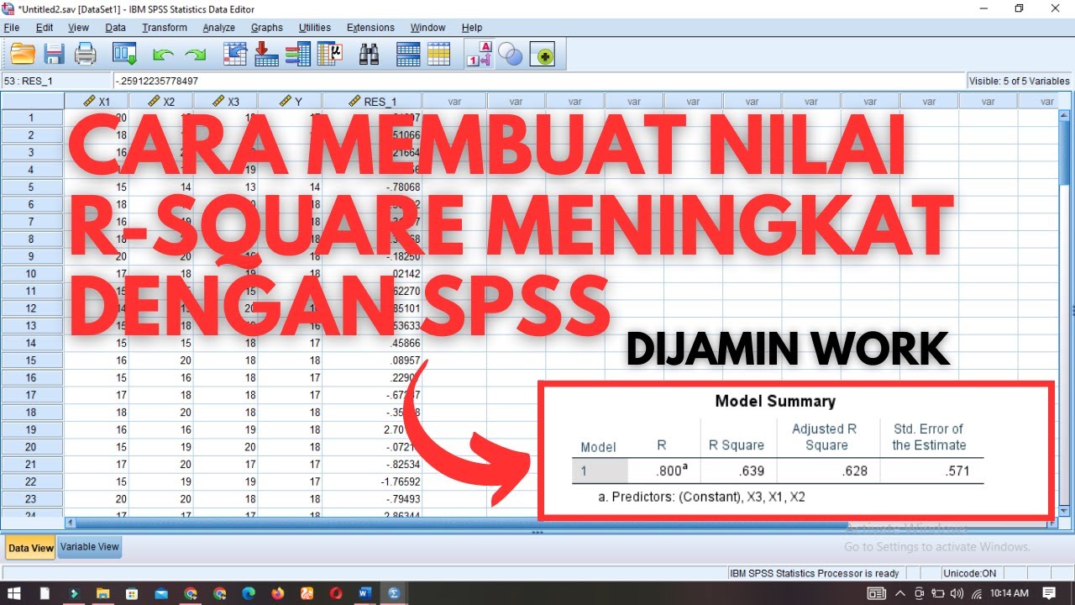Open the notification center in the system tray

click(1048, 593)
